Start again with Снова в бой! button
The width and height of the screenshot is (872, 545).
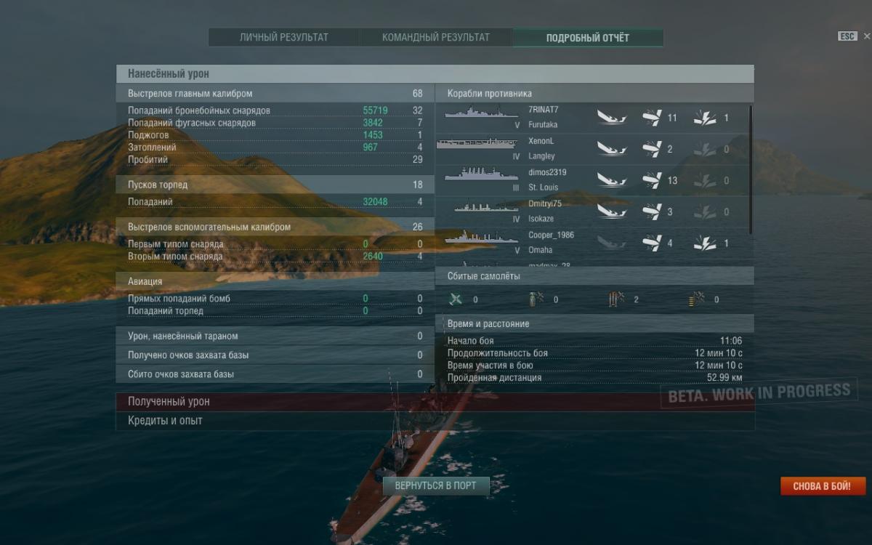pyautogui.click(x=823, y=486)
